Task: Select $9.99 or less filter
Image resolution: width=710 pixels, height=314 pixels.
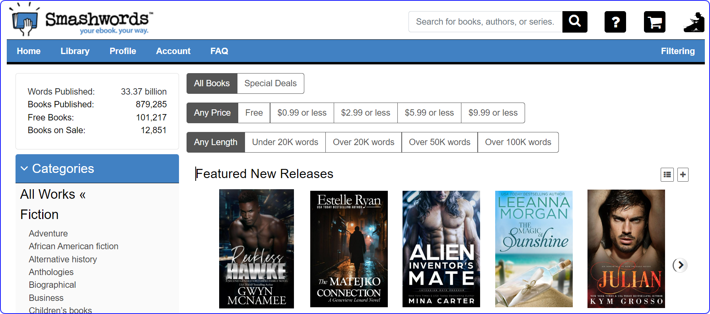Action: click(x=493, y=113)
